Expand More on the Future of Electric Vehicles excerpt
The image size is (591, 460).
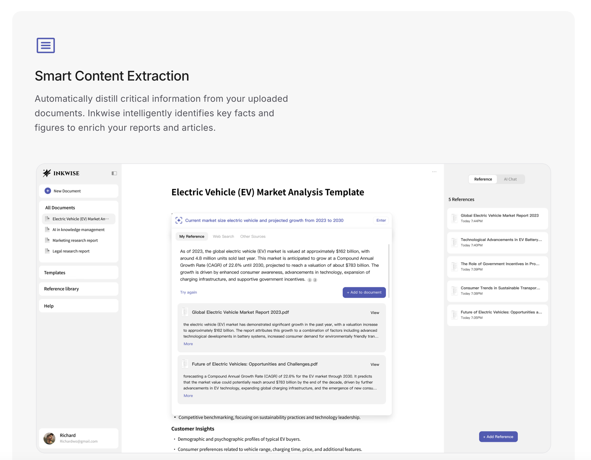coord(188,396)
